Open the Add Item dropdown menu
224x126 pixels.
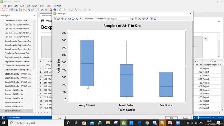(x=101, y=19)
